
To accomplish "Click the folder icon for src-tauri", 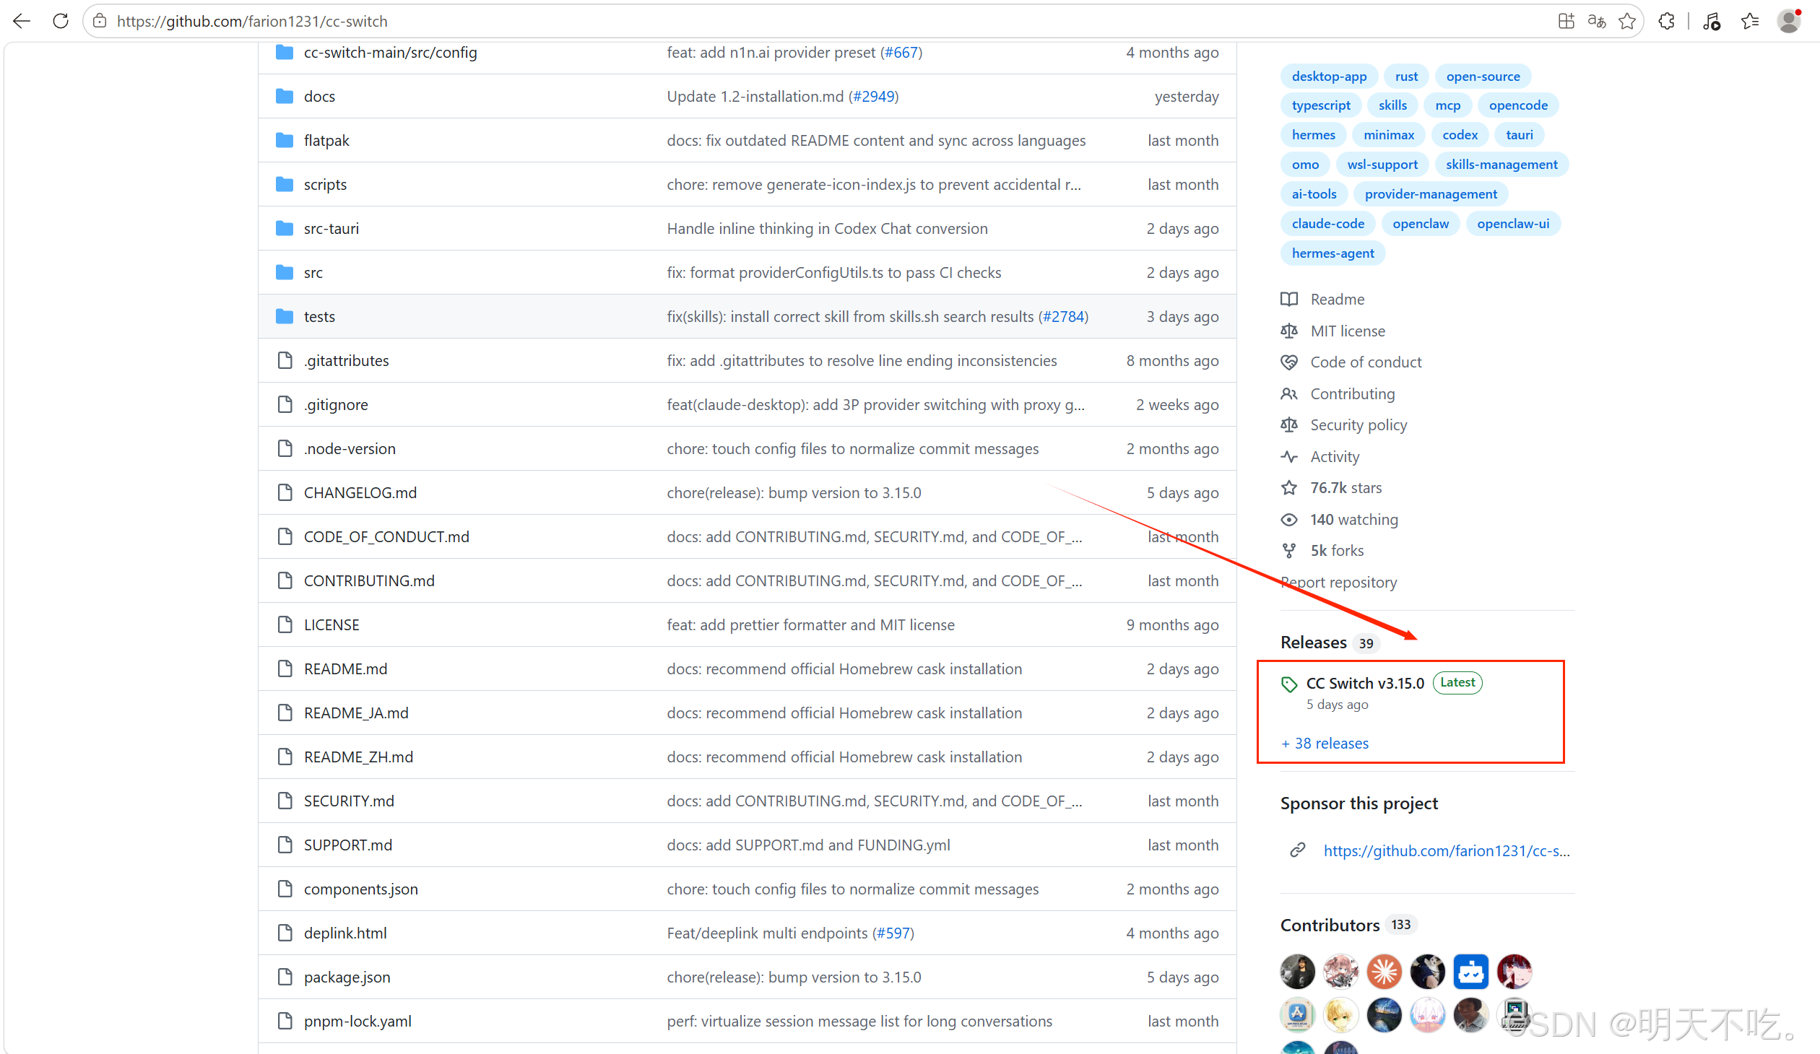I will (x=285, y=229).
